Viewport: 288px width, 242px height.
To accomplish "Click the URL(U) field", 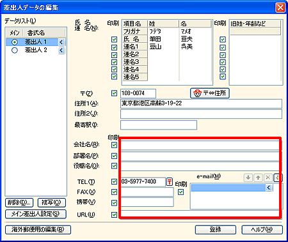I will (201, 215).
